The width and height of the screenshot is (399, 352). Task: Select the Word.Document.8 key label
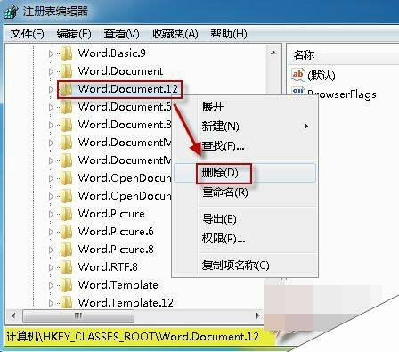pyautogui.click(x=125, y=125)
